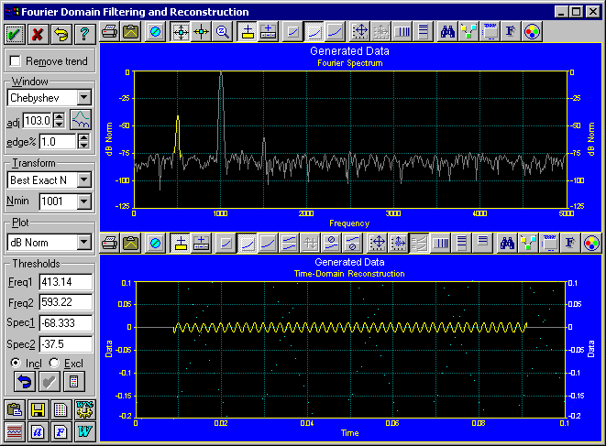Click the yellow undo arrow button

click(61, 35)
